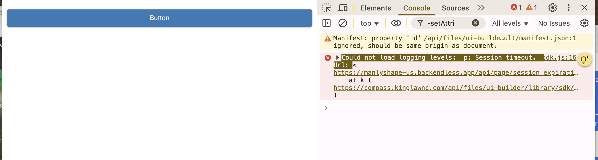Click the warning count triangle indicator
Image resolution: width=598 pixels, height=160 pixels.
point(531,8)
